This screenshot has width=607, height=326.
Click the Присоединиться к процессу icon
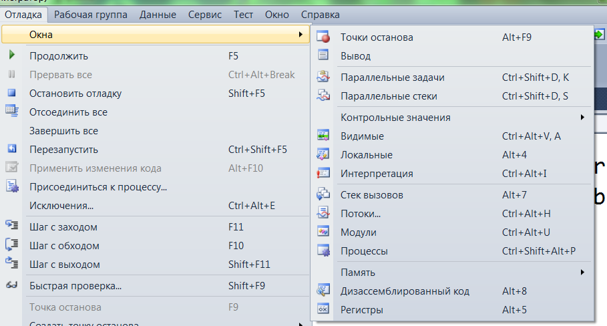[x=12, y=186]
